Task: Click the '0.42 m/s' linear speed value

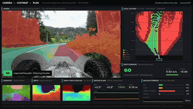Action: coord(172,72)
